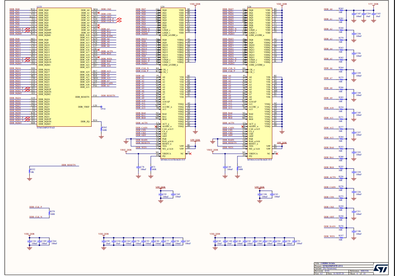Click capacitor 'C78' 100nF
The height and width of the screenshot is (276, 395).
click(x=138, y=167)
